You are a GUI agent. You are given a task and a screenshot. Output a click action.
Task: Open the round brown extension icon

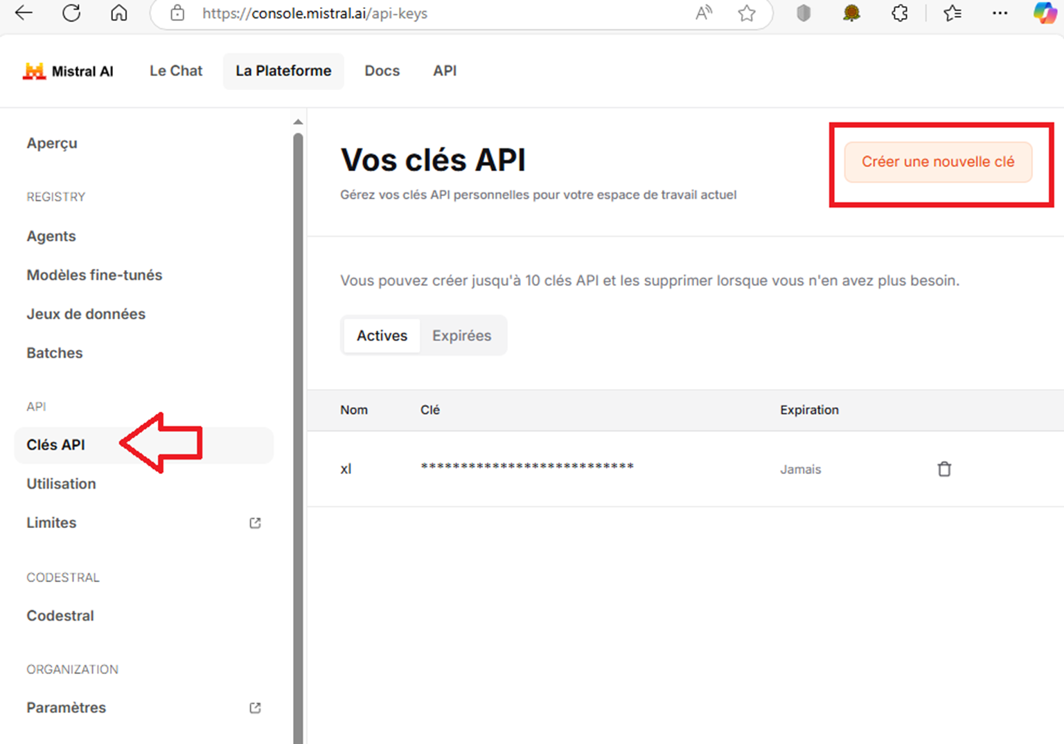coord(851,13)
